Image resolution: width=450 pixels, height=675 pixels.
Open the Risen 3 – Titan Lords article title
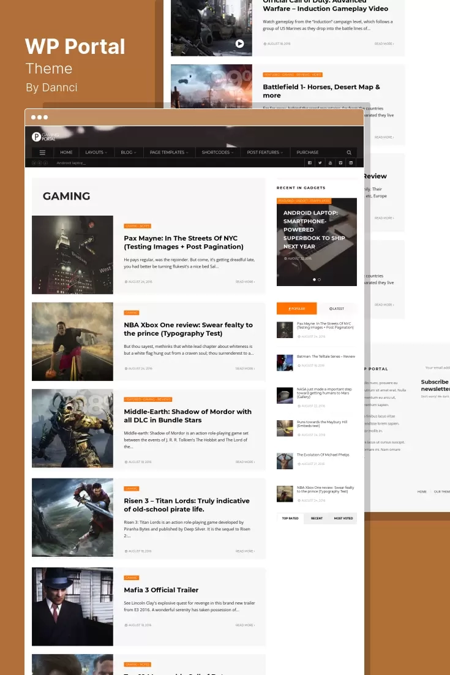tap(187, 505)
